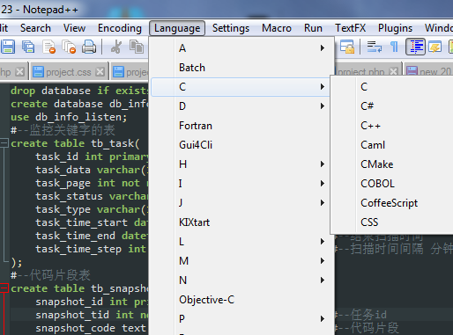Select Batch from Language menu
Viewport: 453px width, 335px height.
point(241,68)
